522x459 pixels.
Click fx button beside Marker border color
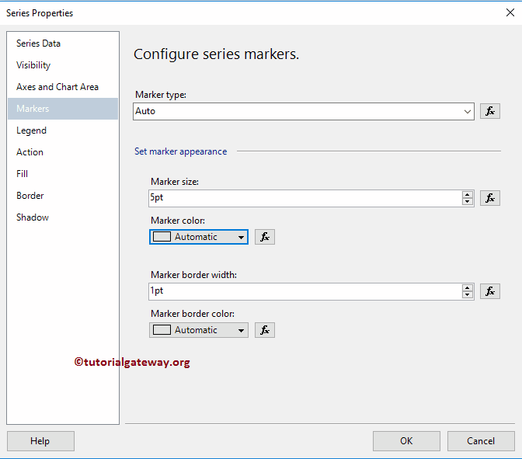point(265,330)
